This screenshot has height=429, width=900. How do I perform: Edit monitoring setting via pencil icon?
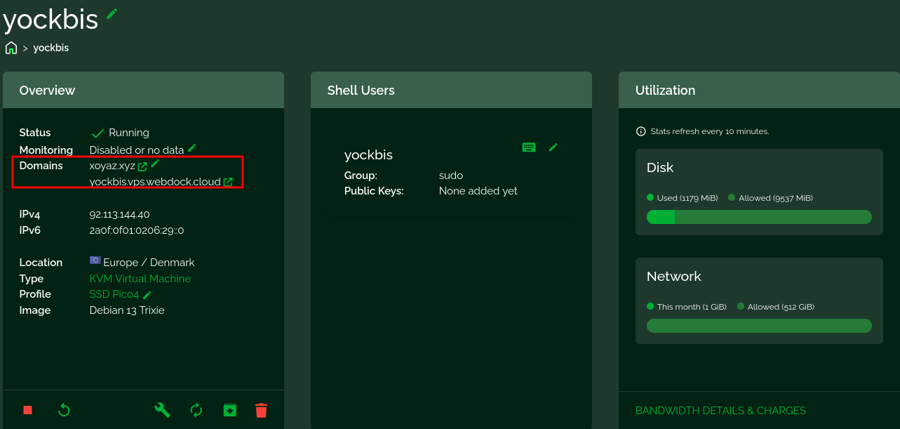192,148
